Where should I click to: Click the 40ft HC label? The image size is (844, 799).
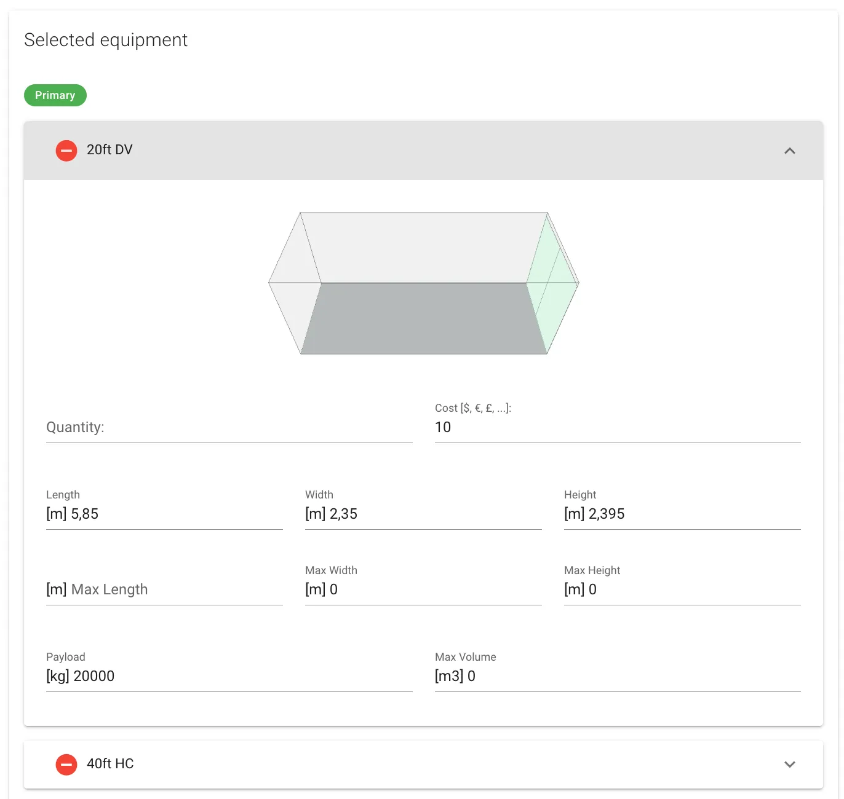pyautogui.click(x=109, y=764)
